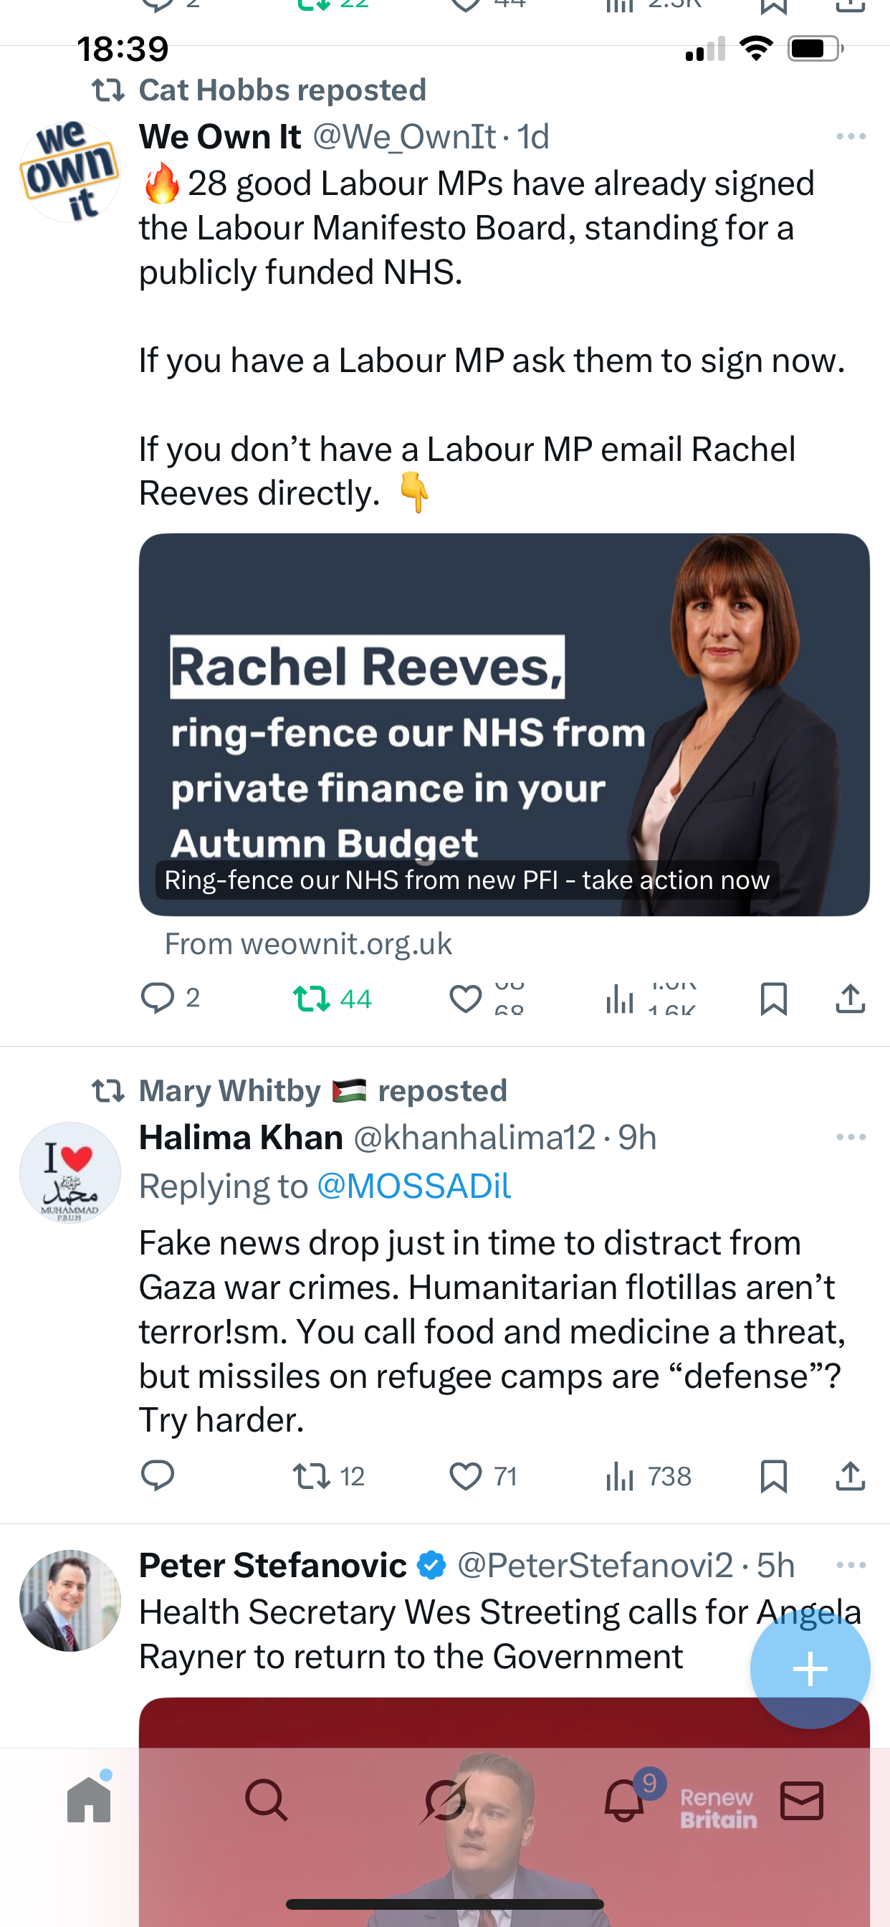
Task: Undo repost on We Own It post
Action: (312, 998)
